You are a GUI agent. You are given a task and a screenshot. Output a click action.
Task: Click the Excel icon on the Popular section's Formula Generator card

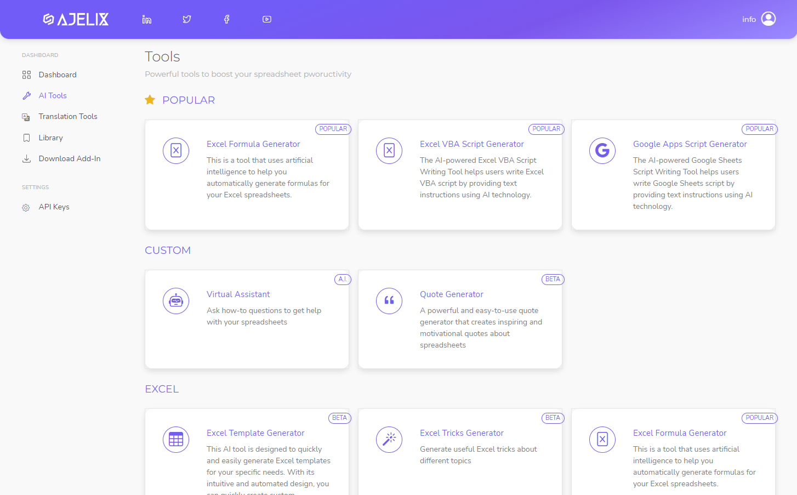tap(176, 150)
